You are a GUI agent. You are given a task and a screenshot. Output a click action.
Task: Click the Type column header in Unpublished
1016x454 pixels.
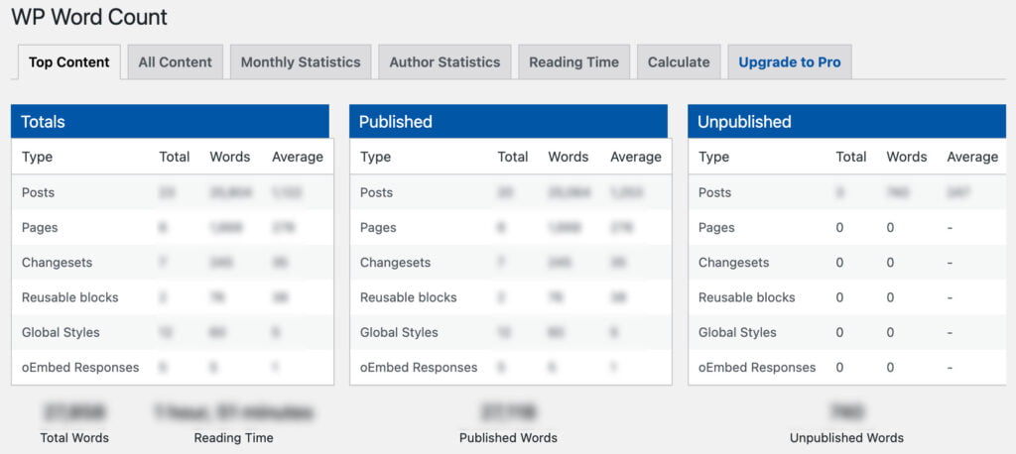[x=713, y=157]
